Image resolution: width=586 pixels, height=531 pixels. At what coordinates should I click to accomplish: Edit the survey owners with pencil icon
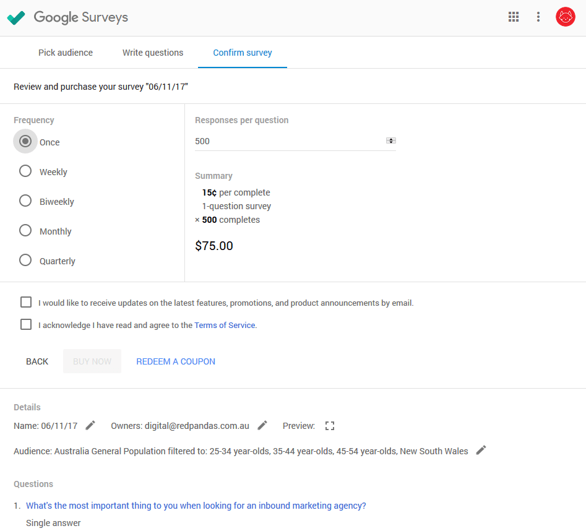(262, 425)
